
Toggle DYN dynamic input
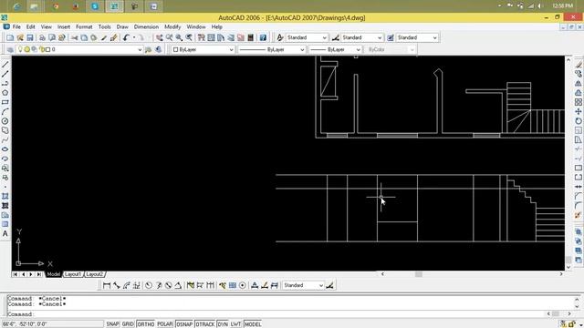tap(223, 324)
